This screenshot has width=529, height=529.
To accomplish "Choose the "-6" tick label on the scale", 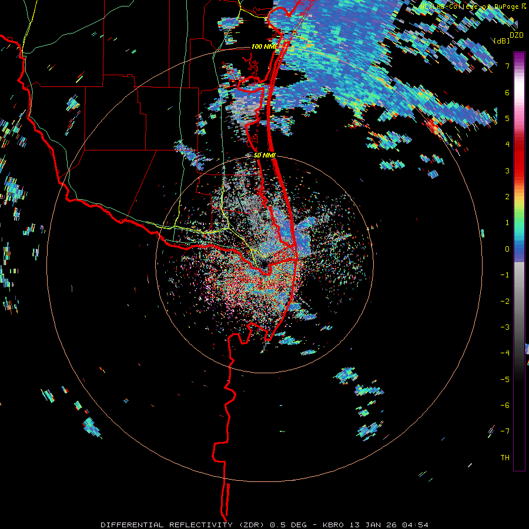I will [505, 405].
